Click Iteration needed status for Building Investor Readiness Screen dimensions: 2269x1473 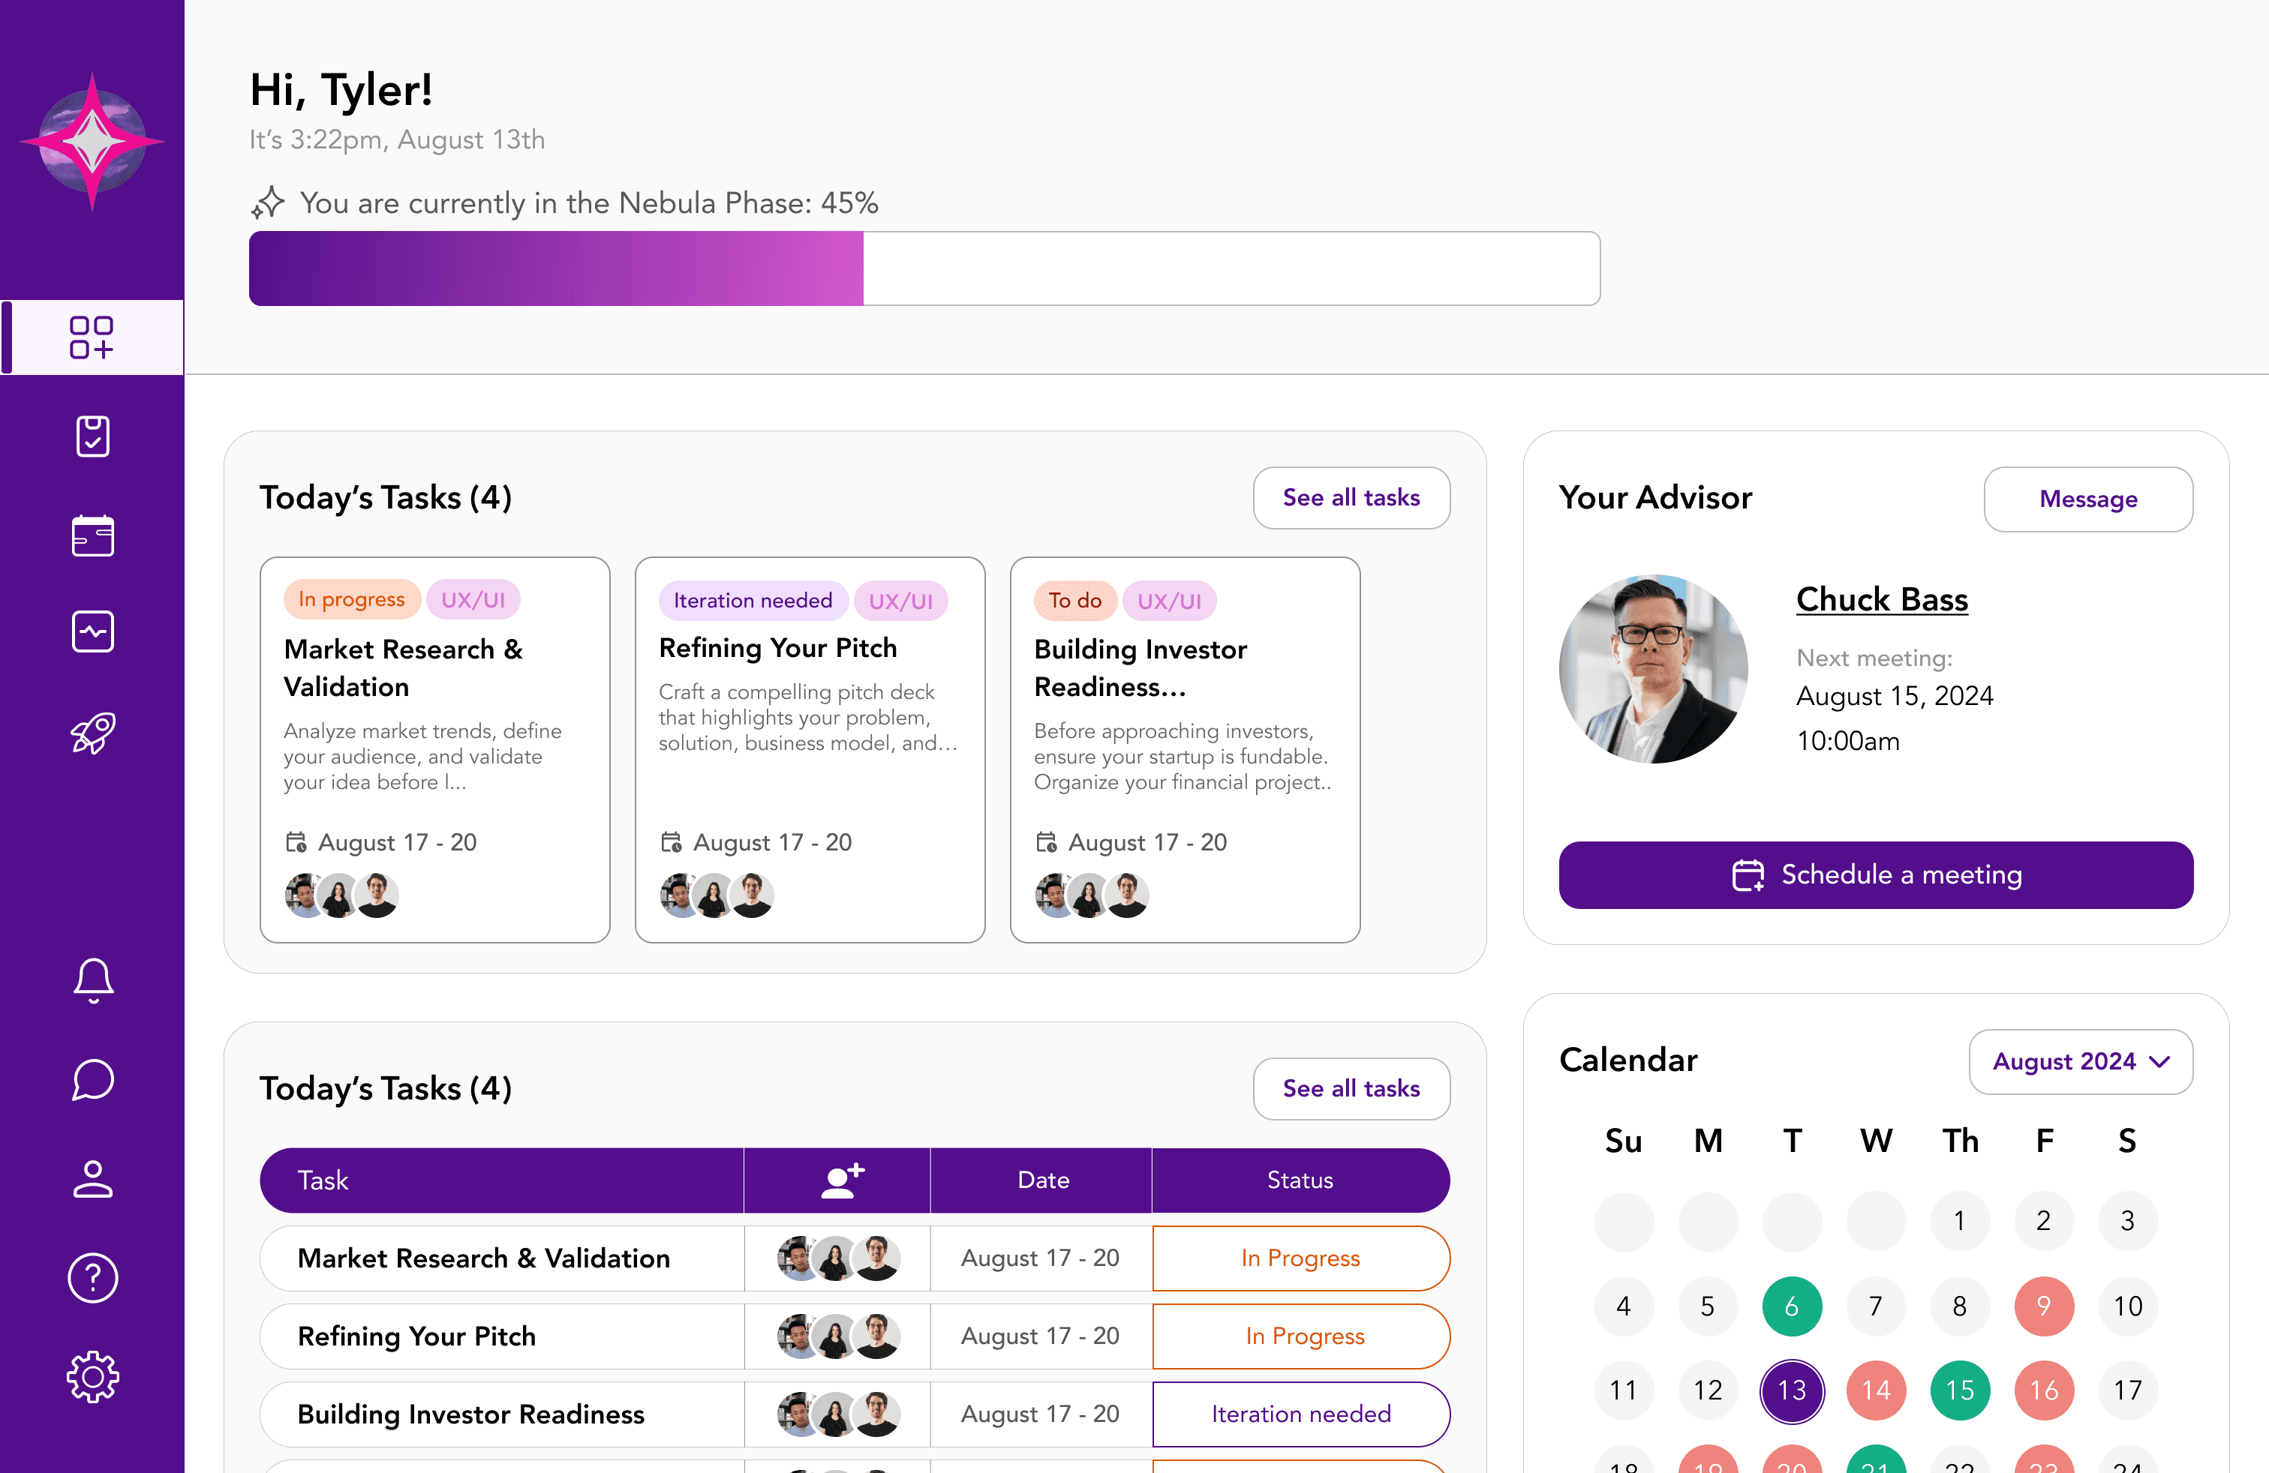tap(1300, 1414)
